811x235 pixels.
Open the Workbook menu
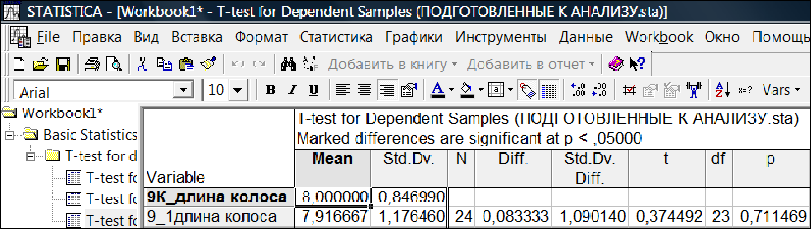[659, 37]
